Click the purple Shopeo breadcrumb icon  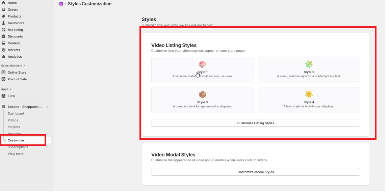coord(61,4)
